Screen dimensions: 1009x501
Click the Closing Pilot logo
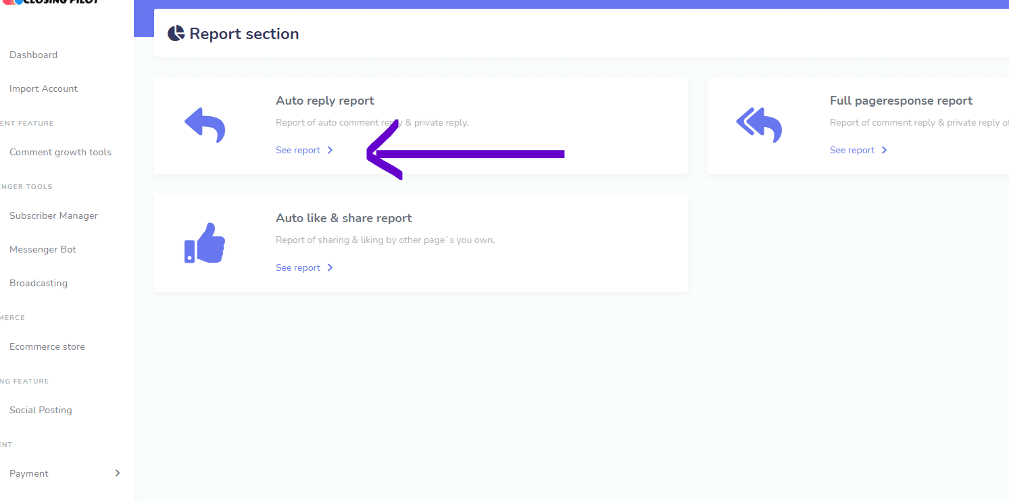pyautogui.click(x=51, y=2)
